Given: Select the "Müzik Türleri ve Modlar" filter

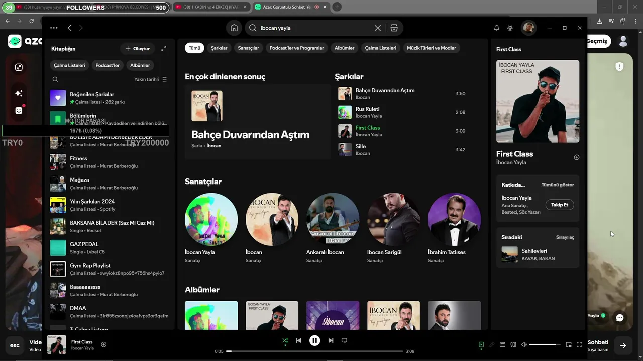Looking at the screenshot, I should (x=432, y=48).
